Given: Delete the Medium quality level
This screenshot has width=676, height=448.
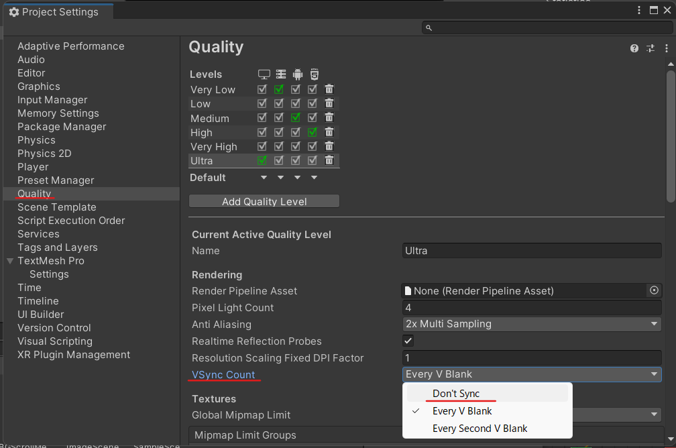Looking at the screenshot, I should [329, 118].
